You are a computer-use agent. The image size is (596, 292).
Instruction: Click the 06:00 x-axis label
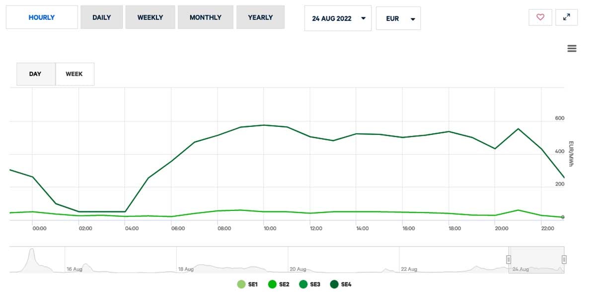click(x=178, y=229)
